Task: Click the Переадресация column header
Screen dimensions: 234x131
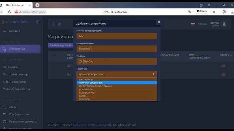Action: (x=170, y=55)
